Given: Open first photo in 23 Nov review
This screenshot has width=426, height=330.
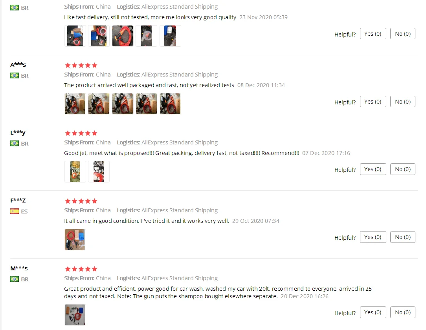Looking at the screenshot, I should (75, 36).
